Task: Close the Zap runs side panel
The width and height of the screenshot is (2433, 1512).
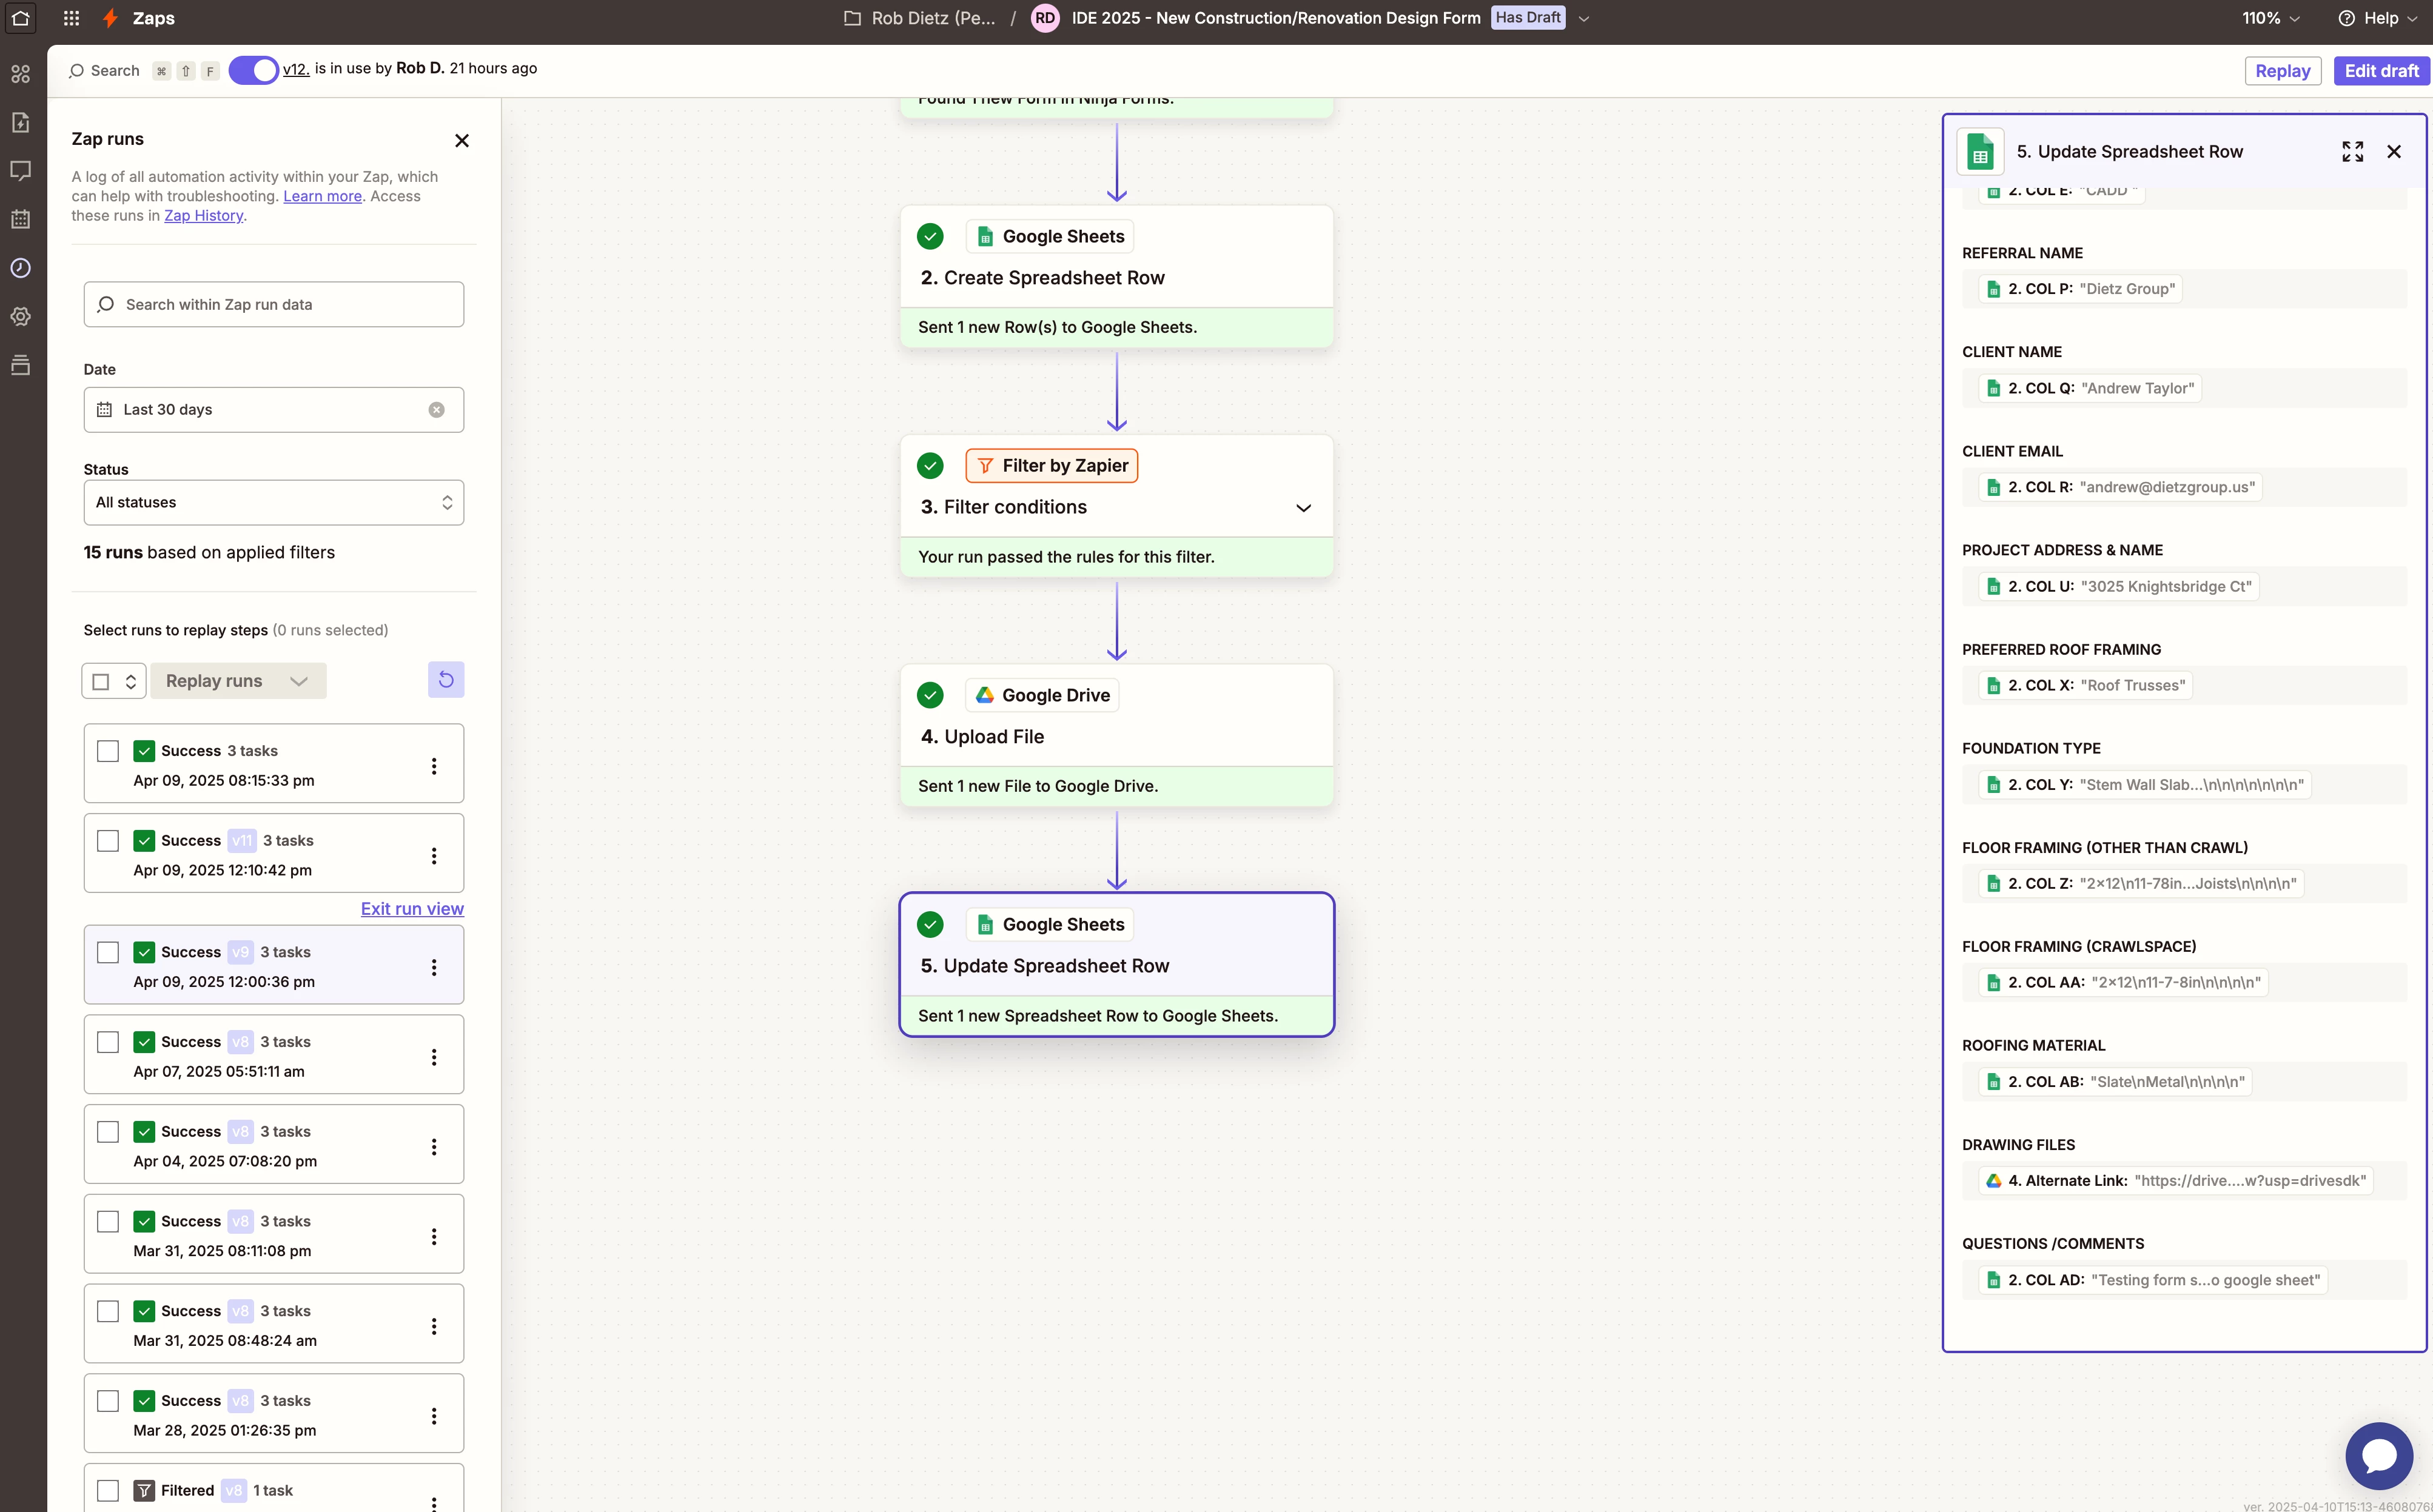Action: 461,141
